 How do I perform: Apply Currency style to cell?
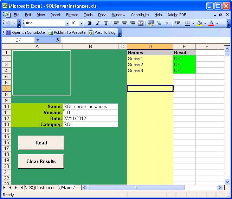[151, 23]
